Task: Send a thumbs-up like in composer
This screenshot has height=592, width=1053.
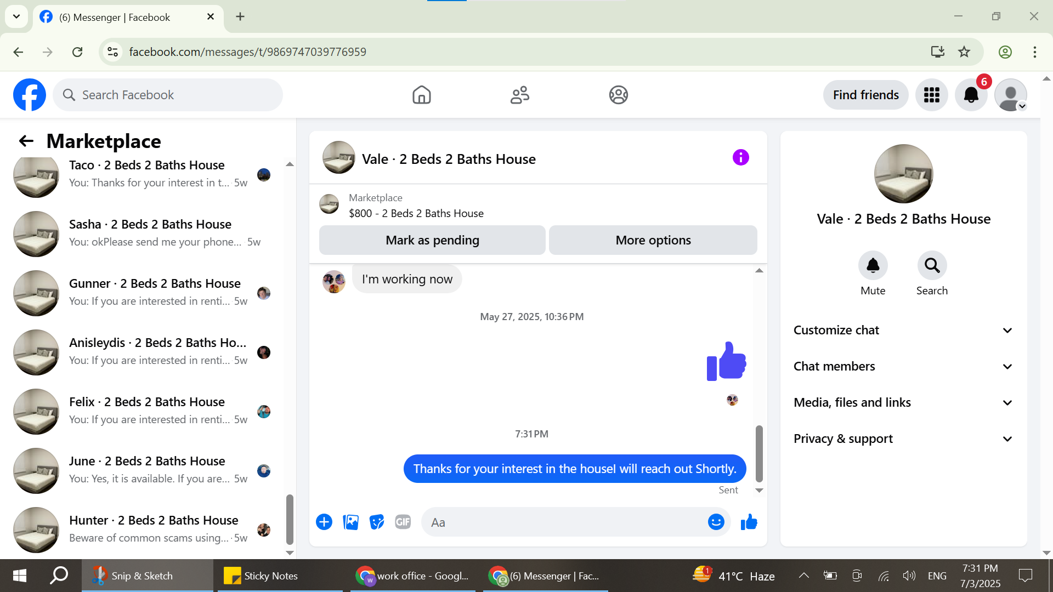Action: coord(749,522)
